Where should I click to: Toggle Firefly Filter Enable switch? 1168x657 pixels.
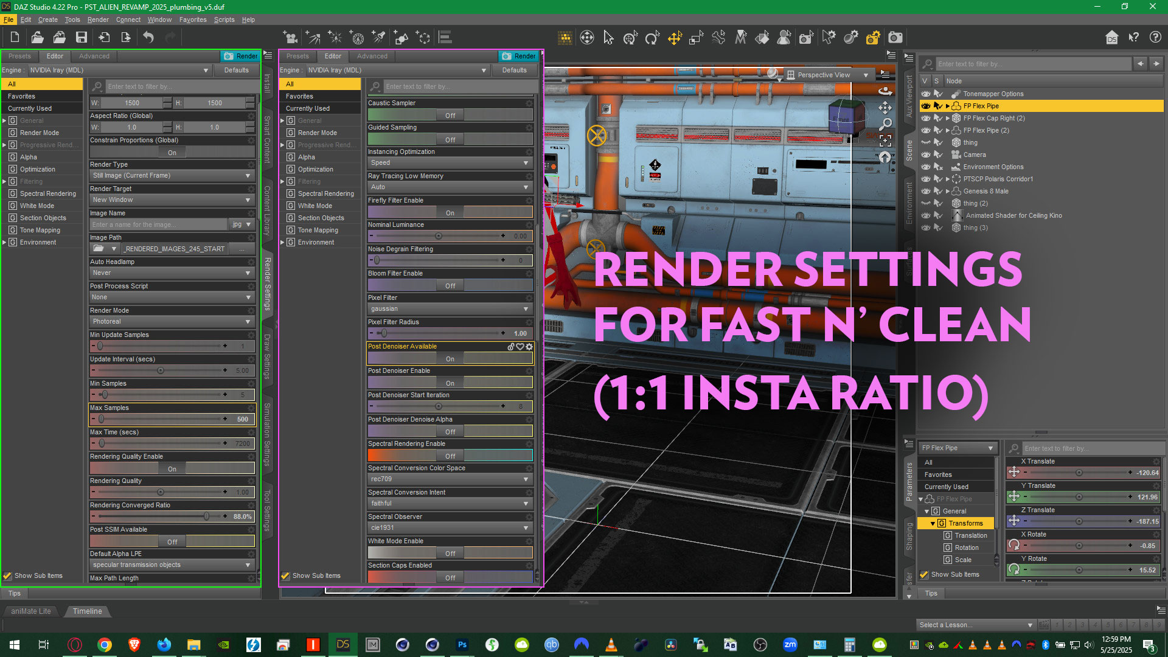[450, 212]
